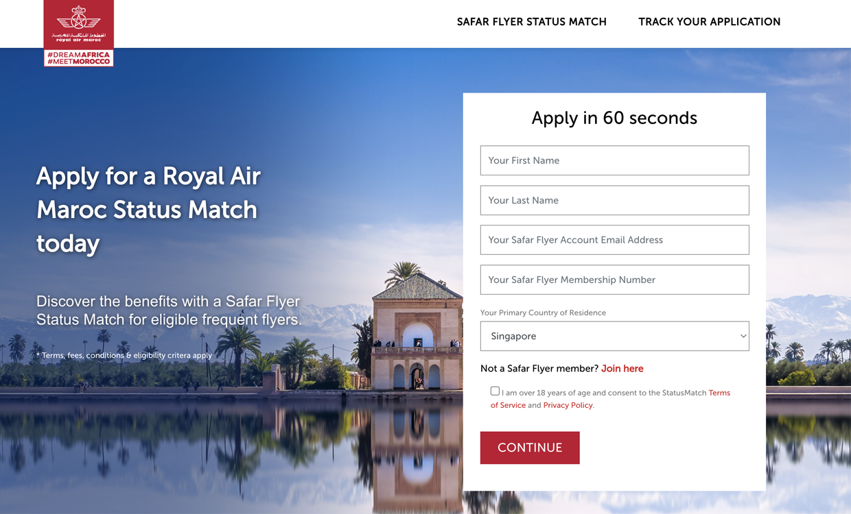The image size is (851, 514).
Task: Go to Track Your Application
Action: coord(709,22)
